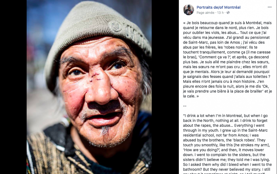Open the Portraits de/of Montréal page avatar
Viewport: 277px width, 174px height.
pyautogui.click(x=188, y=10)
